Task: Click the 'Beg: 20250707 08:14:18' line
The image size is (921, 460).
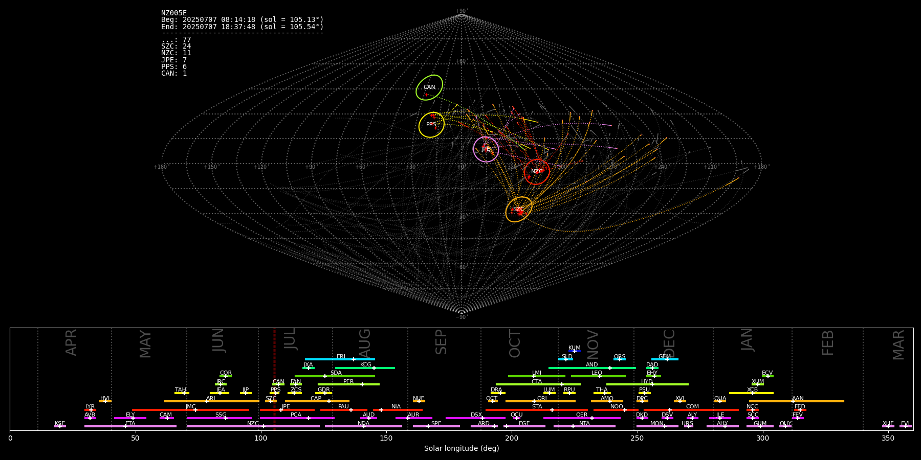Action: pyautogui.click(x=243, y=20)
